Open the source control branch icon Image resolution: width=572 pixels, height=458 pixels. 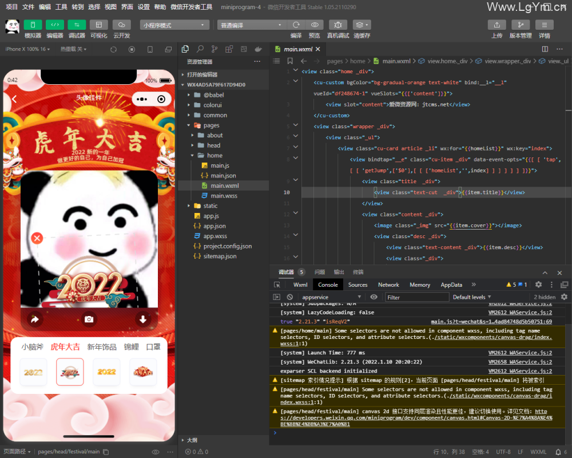click(x=214, y=49)
